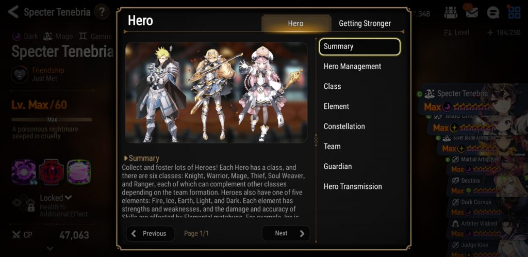The image size is (528, 257).
Task: Click the back arrow beside Specter Tenebria
Action: 13,12
